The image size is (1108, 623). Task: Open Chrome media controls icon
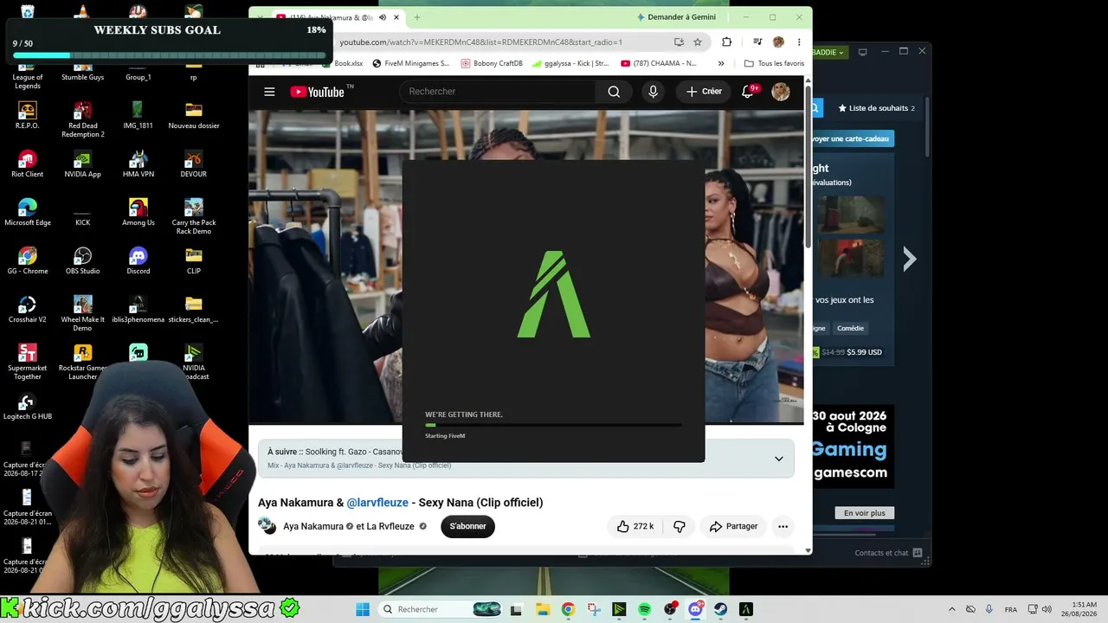point(757,42)
